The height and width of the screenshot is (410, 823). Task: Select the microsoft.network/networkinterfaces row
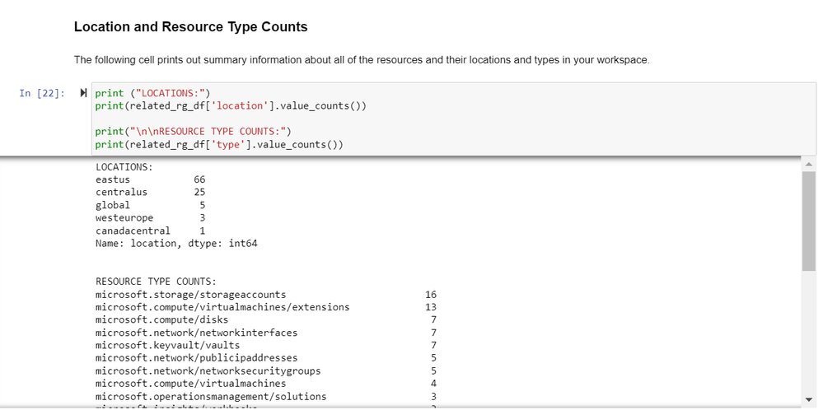pos(265,333)
